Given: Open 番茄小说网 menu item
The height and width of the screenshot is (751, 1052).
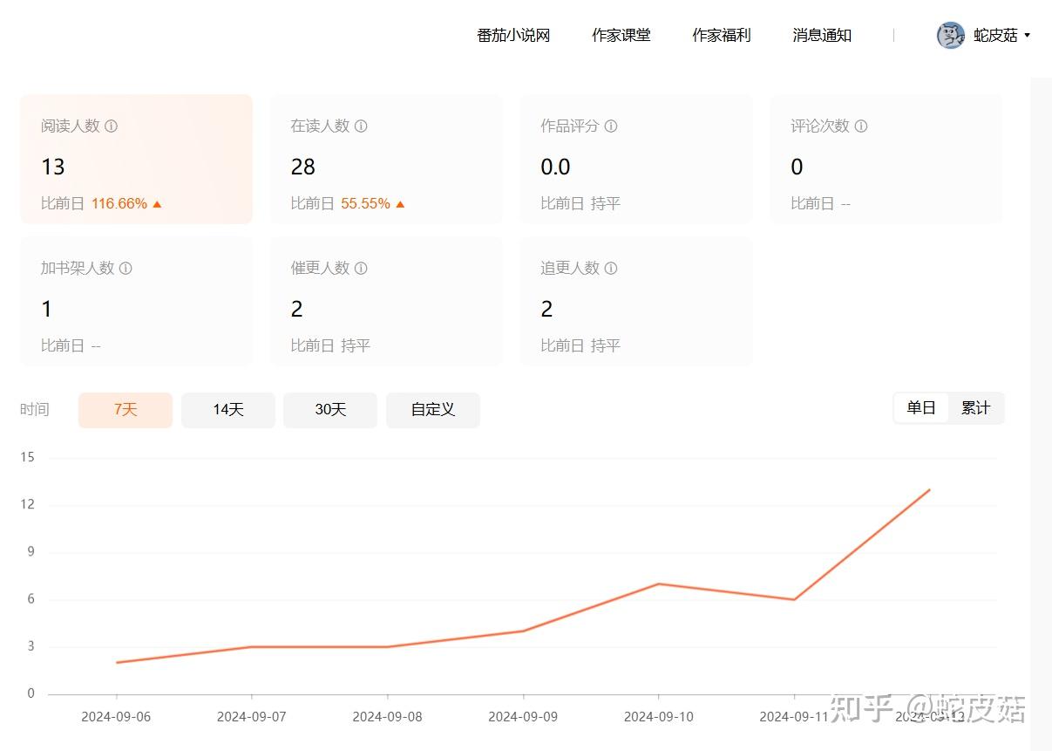Looking at the screenshot, I should (513, 36).
